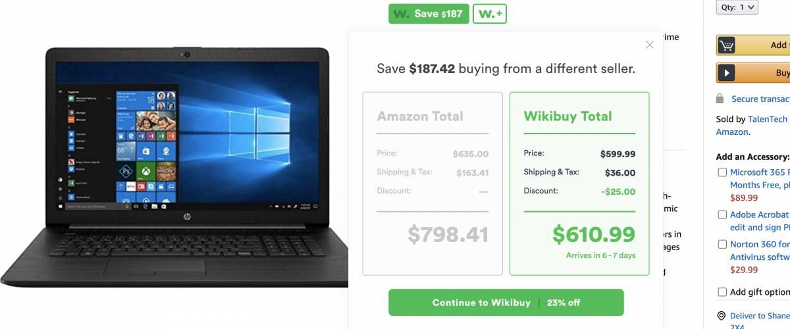
Task: Check the Adobe Acrobat accessory checkbox
Action: tap(723, 215)
